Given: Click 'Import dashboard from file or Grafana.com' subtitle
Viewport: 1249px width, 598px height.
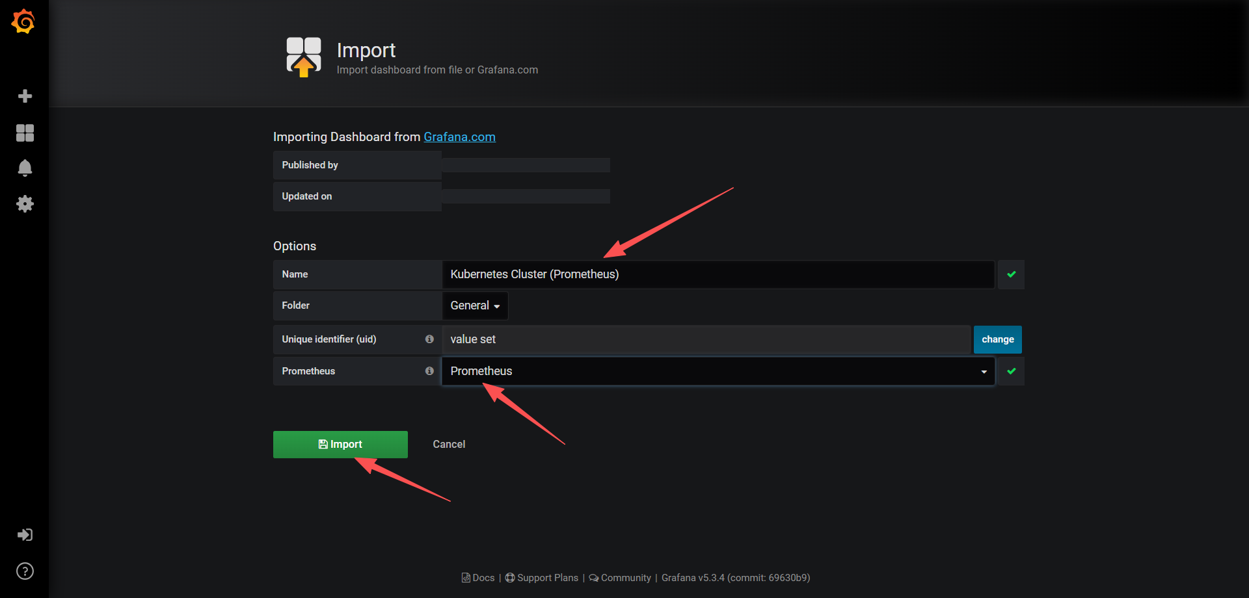Looking at the screenshot, I should coord(437,70).
